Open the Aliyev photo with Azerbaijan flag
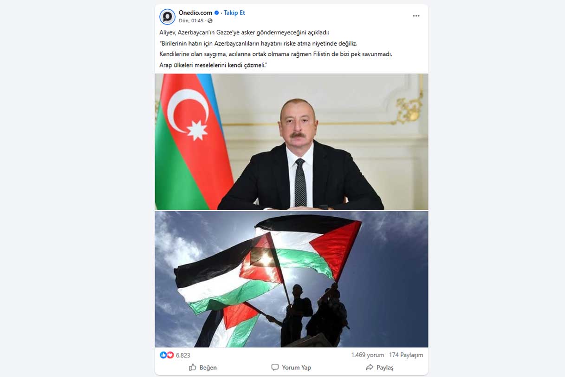 pyautogui.click(x=292, y=142)
